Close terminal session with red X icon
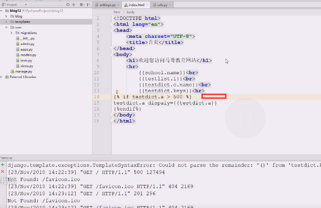321x208 pixels. (3, 172)
